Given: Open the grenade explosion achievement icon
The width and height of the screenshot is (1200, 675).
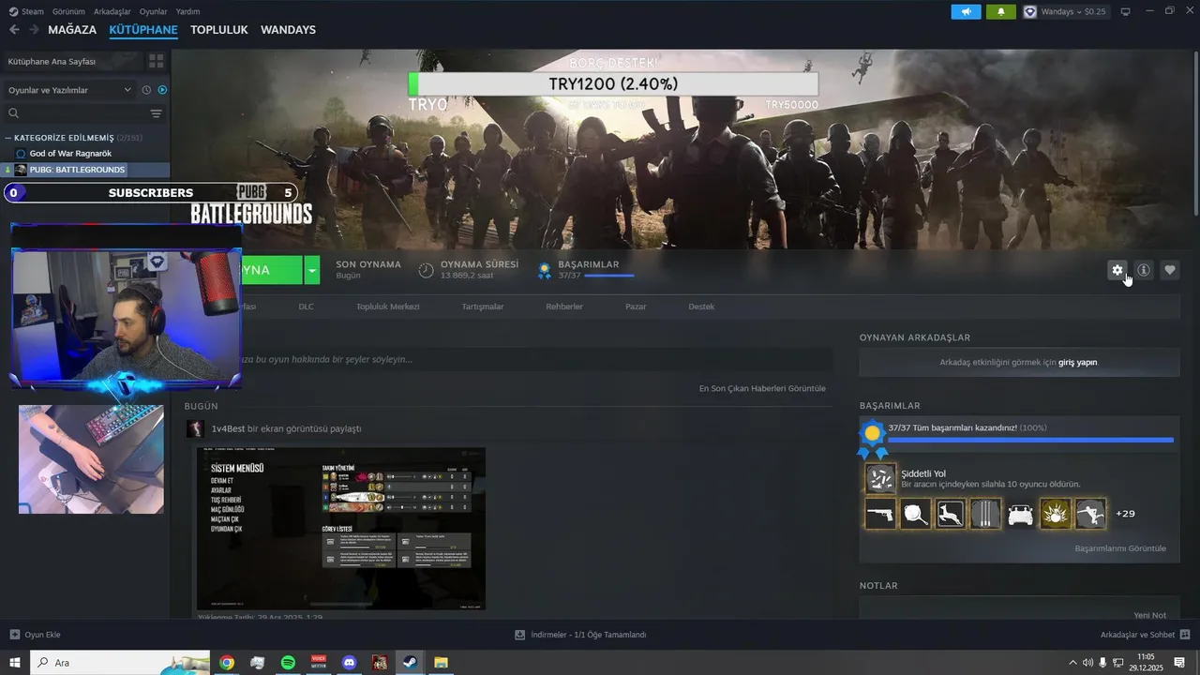Looking at the screenshot, I should coord(1056,514).
